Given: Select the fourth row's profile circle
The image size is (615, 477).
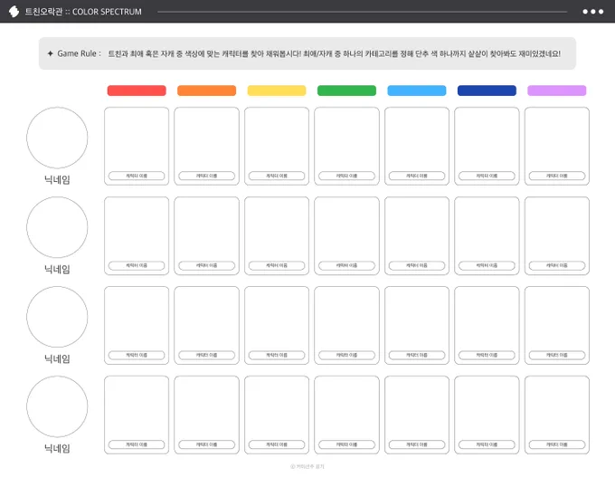Looking at the screenshot, I should [57, 406].
